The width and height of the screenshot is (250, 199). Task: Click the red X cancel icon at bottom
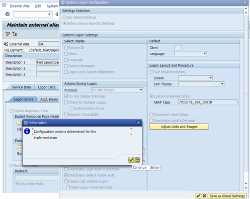[x=204, y=196]
